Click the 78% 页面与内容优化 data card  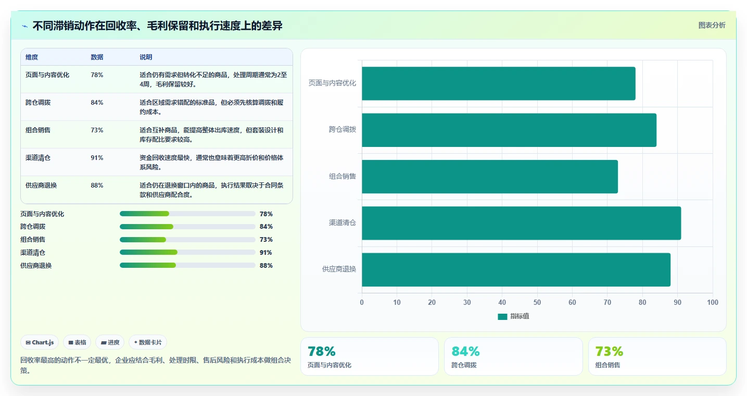(x=370, y=356)
